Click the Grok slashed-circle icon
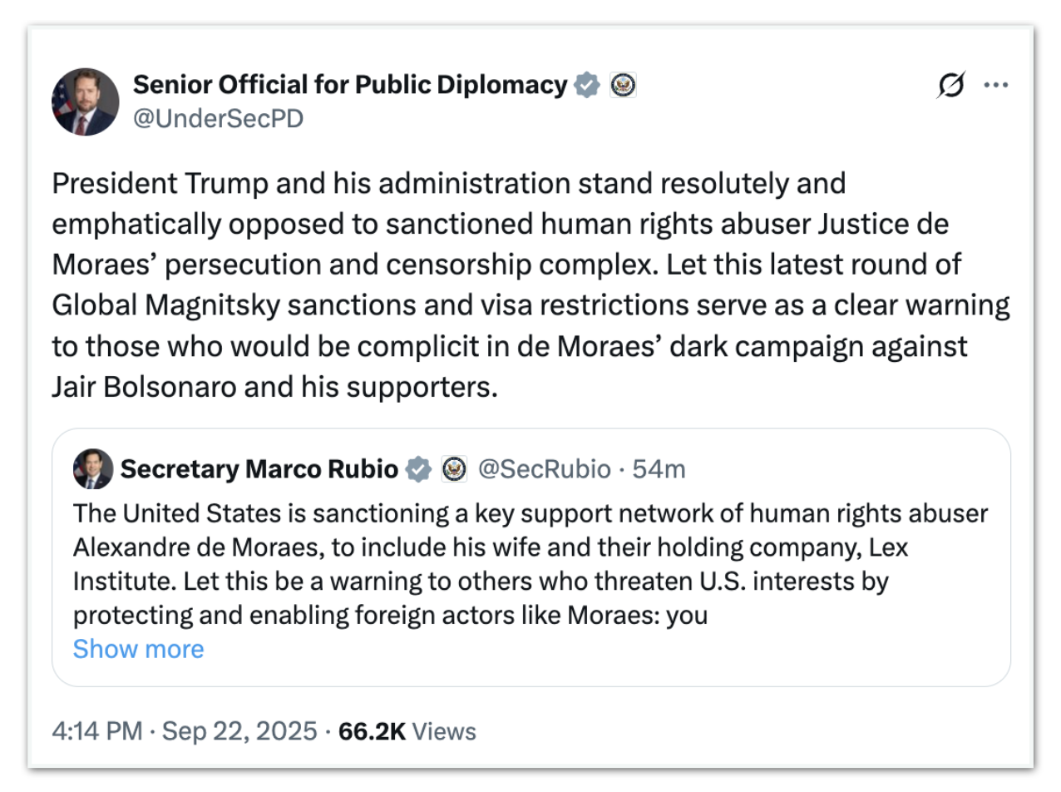The image size is (1061, 792). [x=950, y=85]
